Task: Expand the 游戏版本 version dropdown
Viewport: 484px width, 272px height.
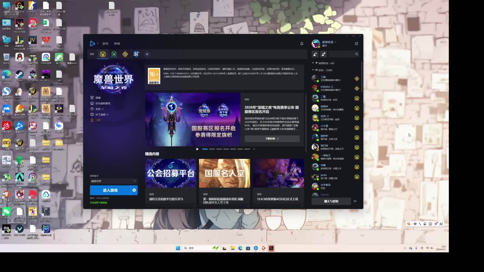Action: coord(113,181)
